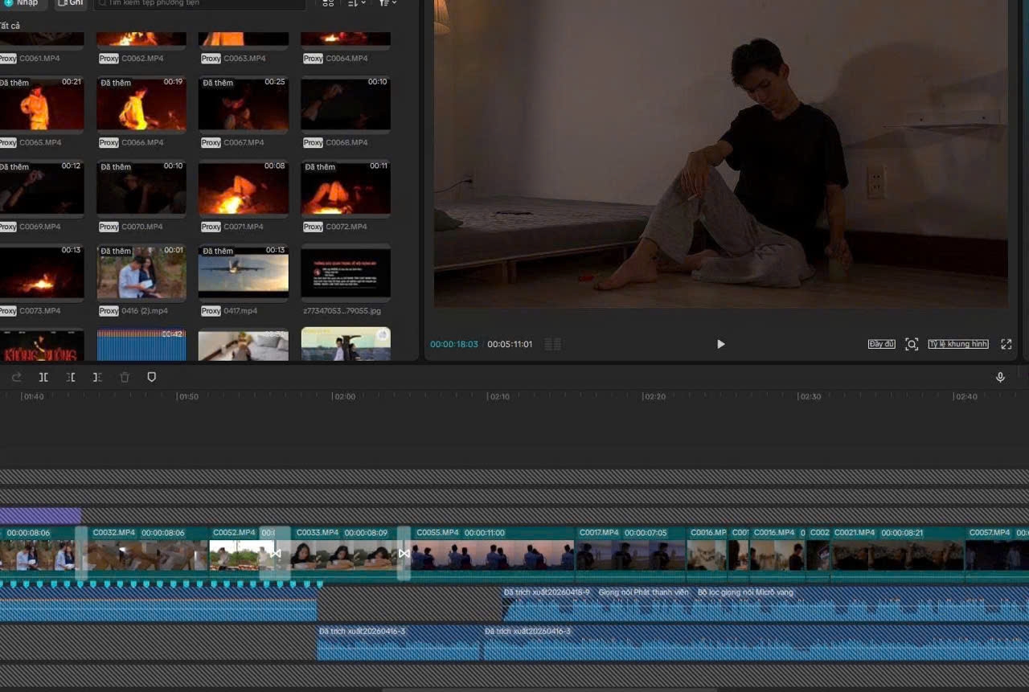Click transition icon between C0052 and C0033
Viewport: 1029px width, 692px height.
275,553
